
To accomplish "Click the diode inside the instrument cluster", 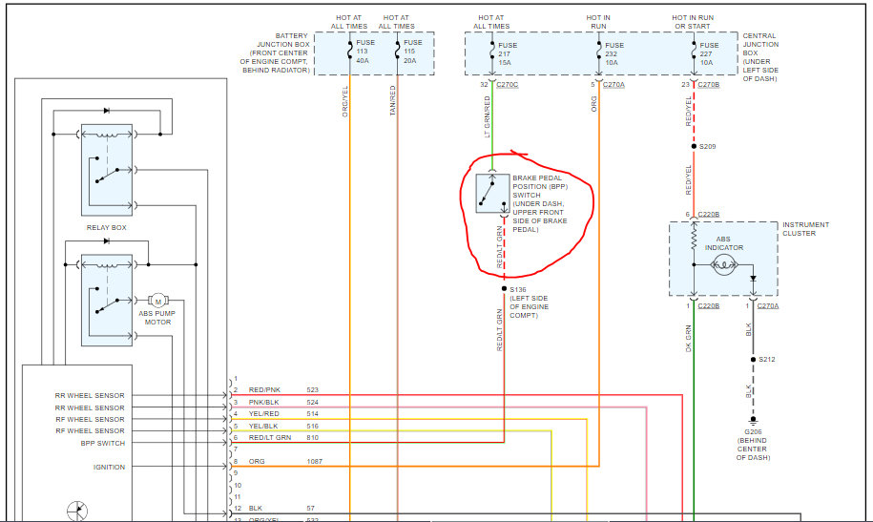I will (754, 278).
